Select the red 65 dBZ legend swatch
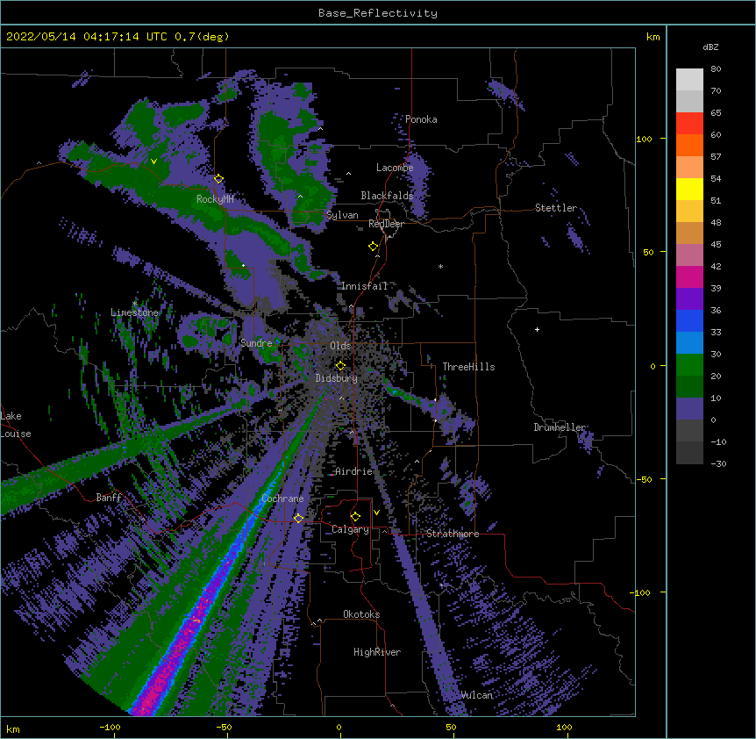This screenshot has width=756, height=739. click(x=689, y=123)
